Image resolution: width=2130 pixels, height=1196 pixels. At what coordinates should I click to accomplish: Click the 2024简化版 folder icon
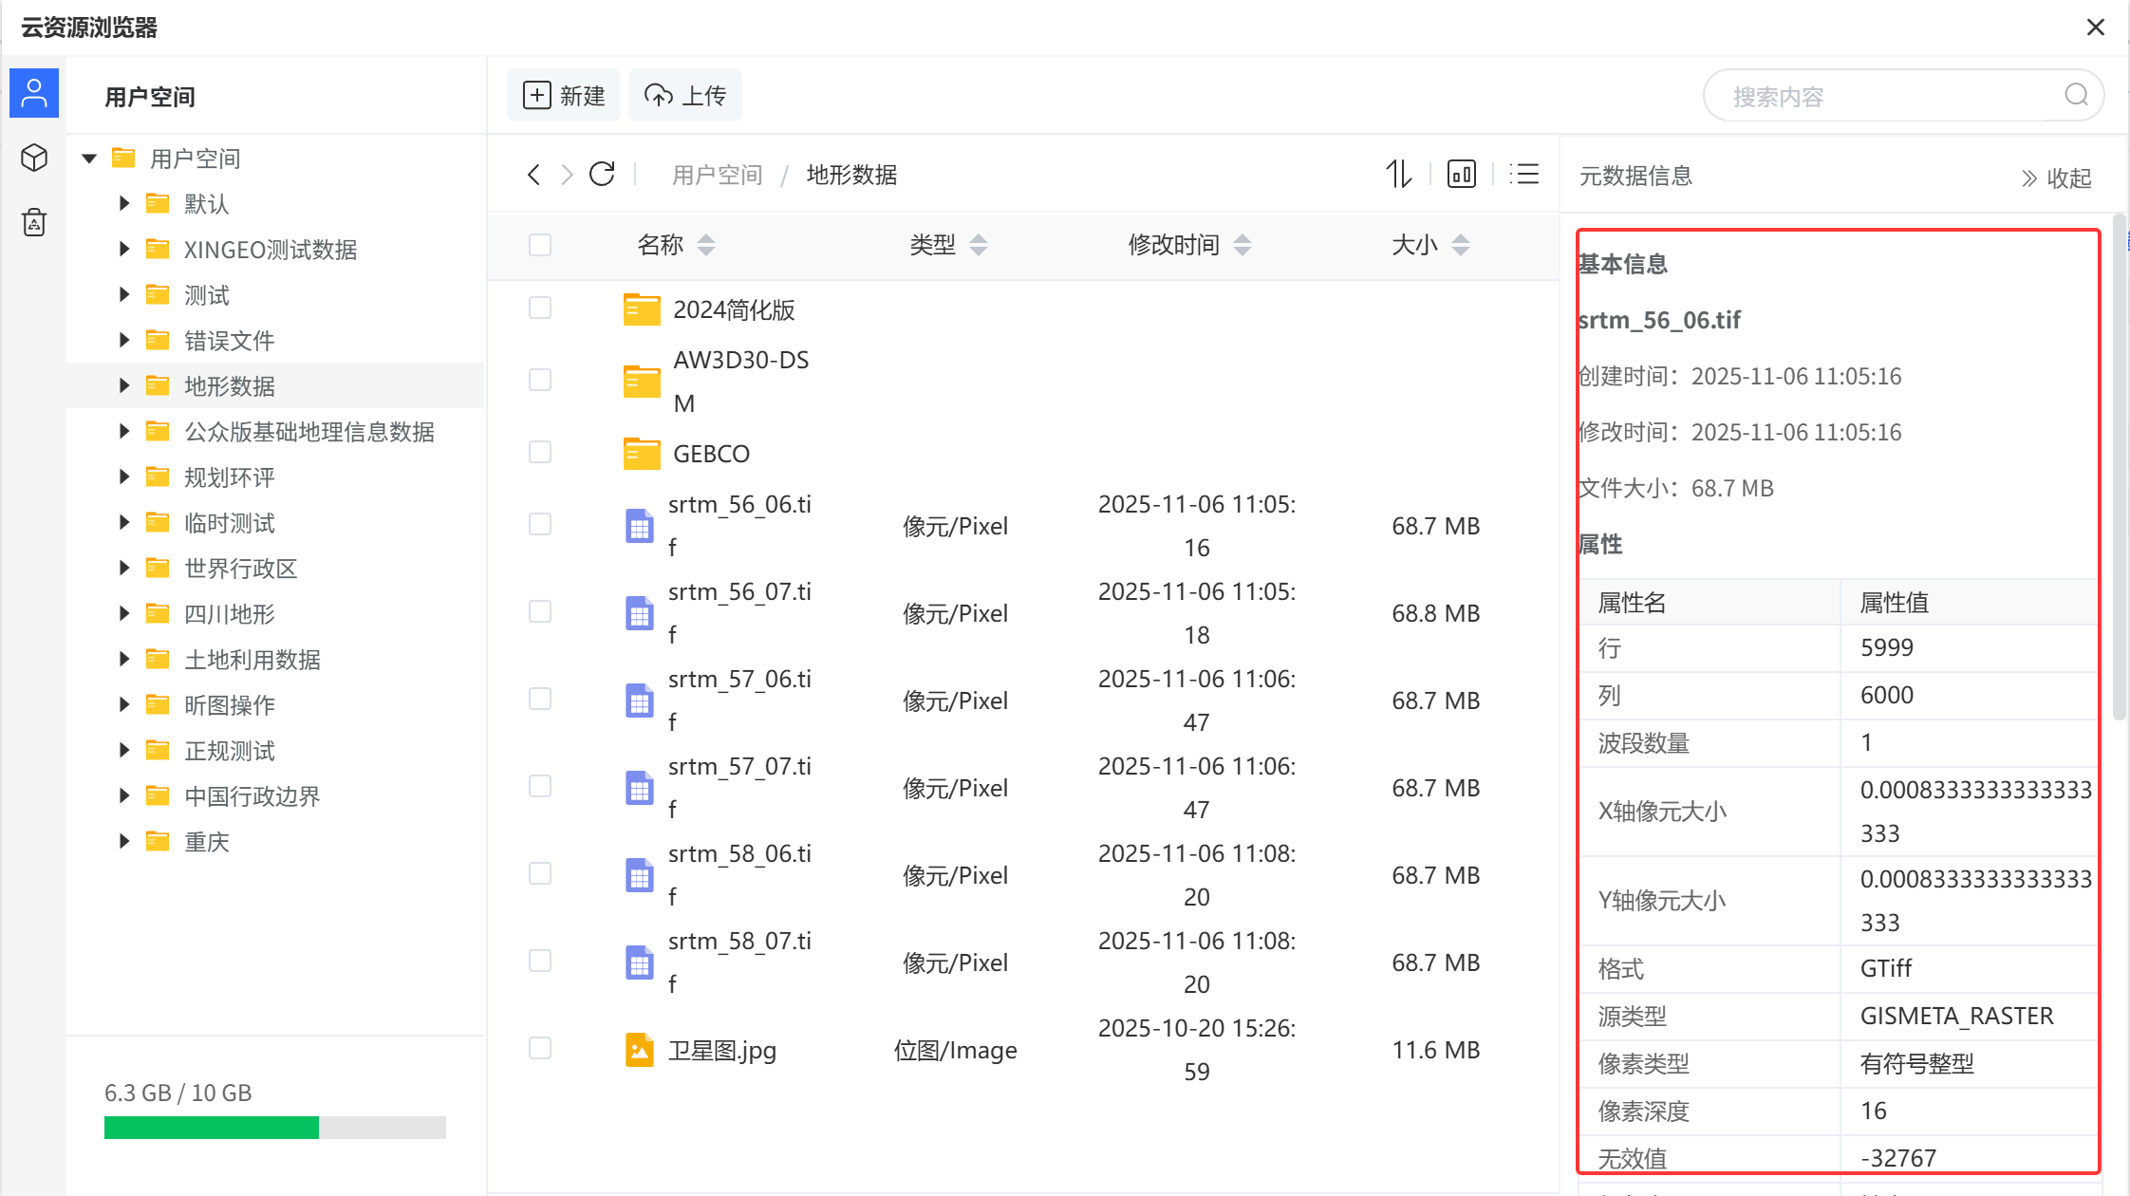[642, 309]
